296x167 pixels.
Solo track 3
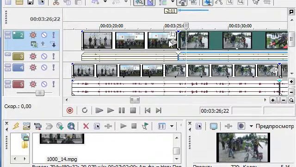coord(54,57)
